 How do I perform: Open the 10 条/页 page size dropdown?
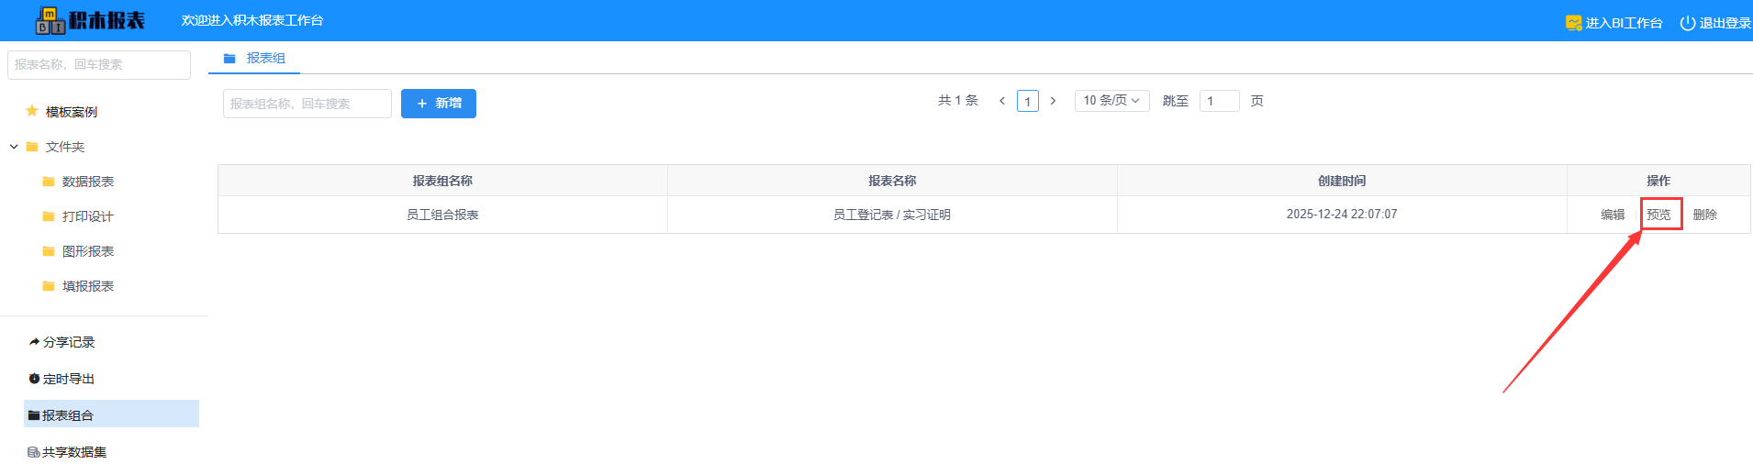pos(1111,101)
